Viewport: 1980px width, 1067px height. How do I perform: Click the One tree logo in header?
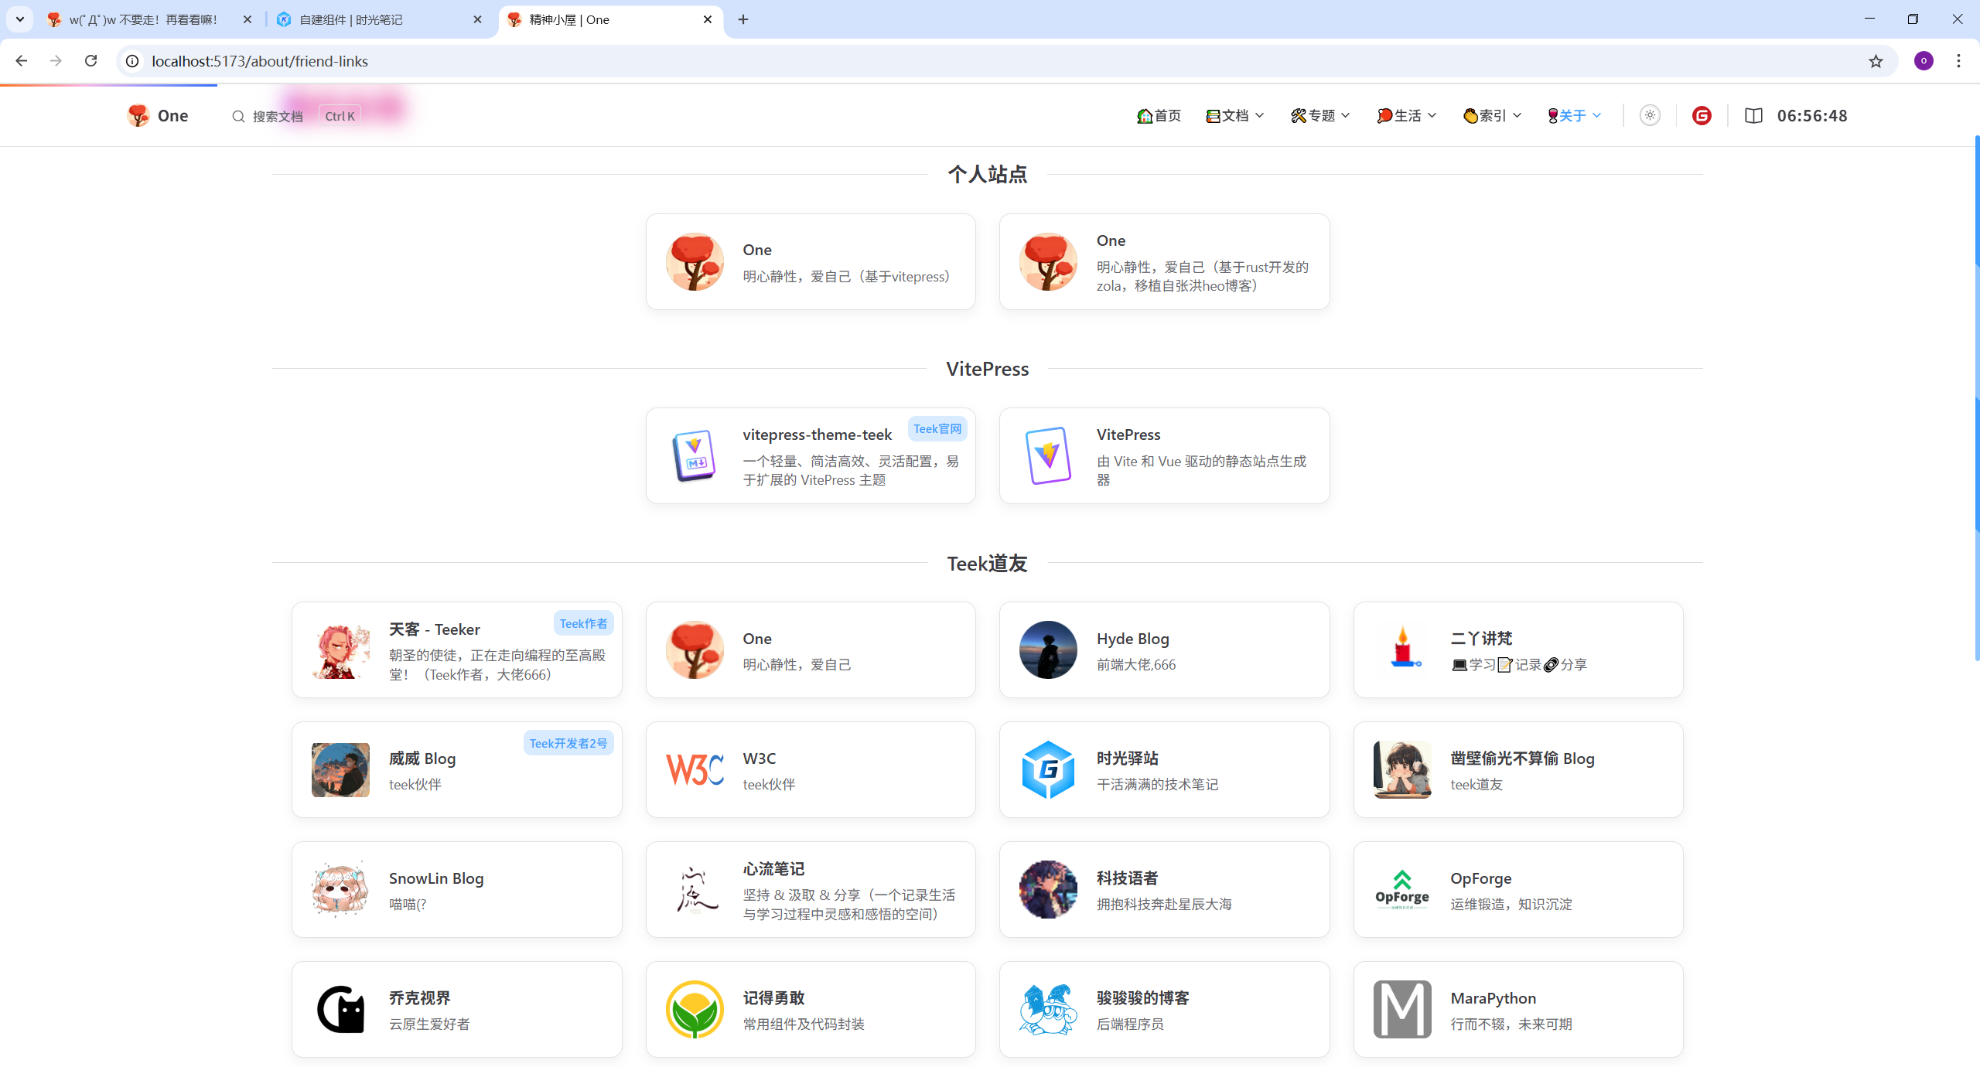pyautogui.click(x=138, y=115)
